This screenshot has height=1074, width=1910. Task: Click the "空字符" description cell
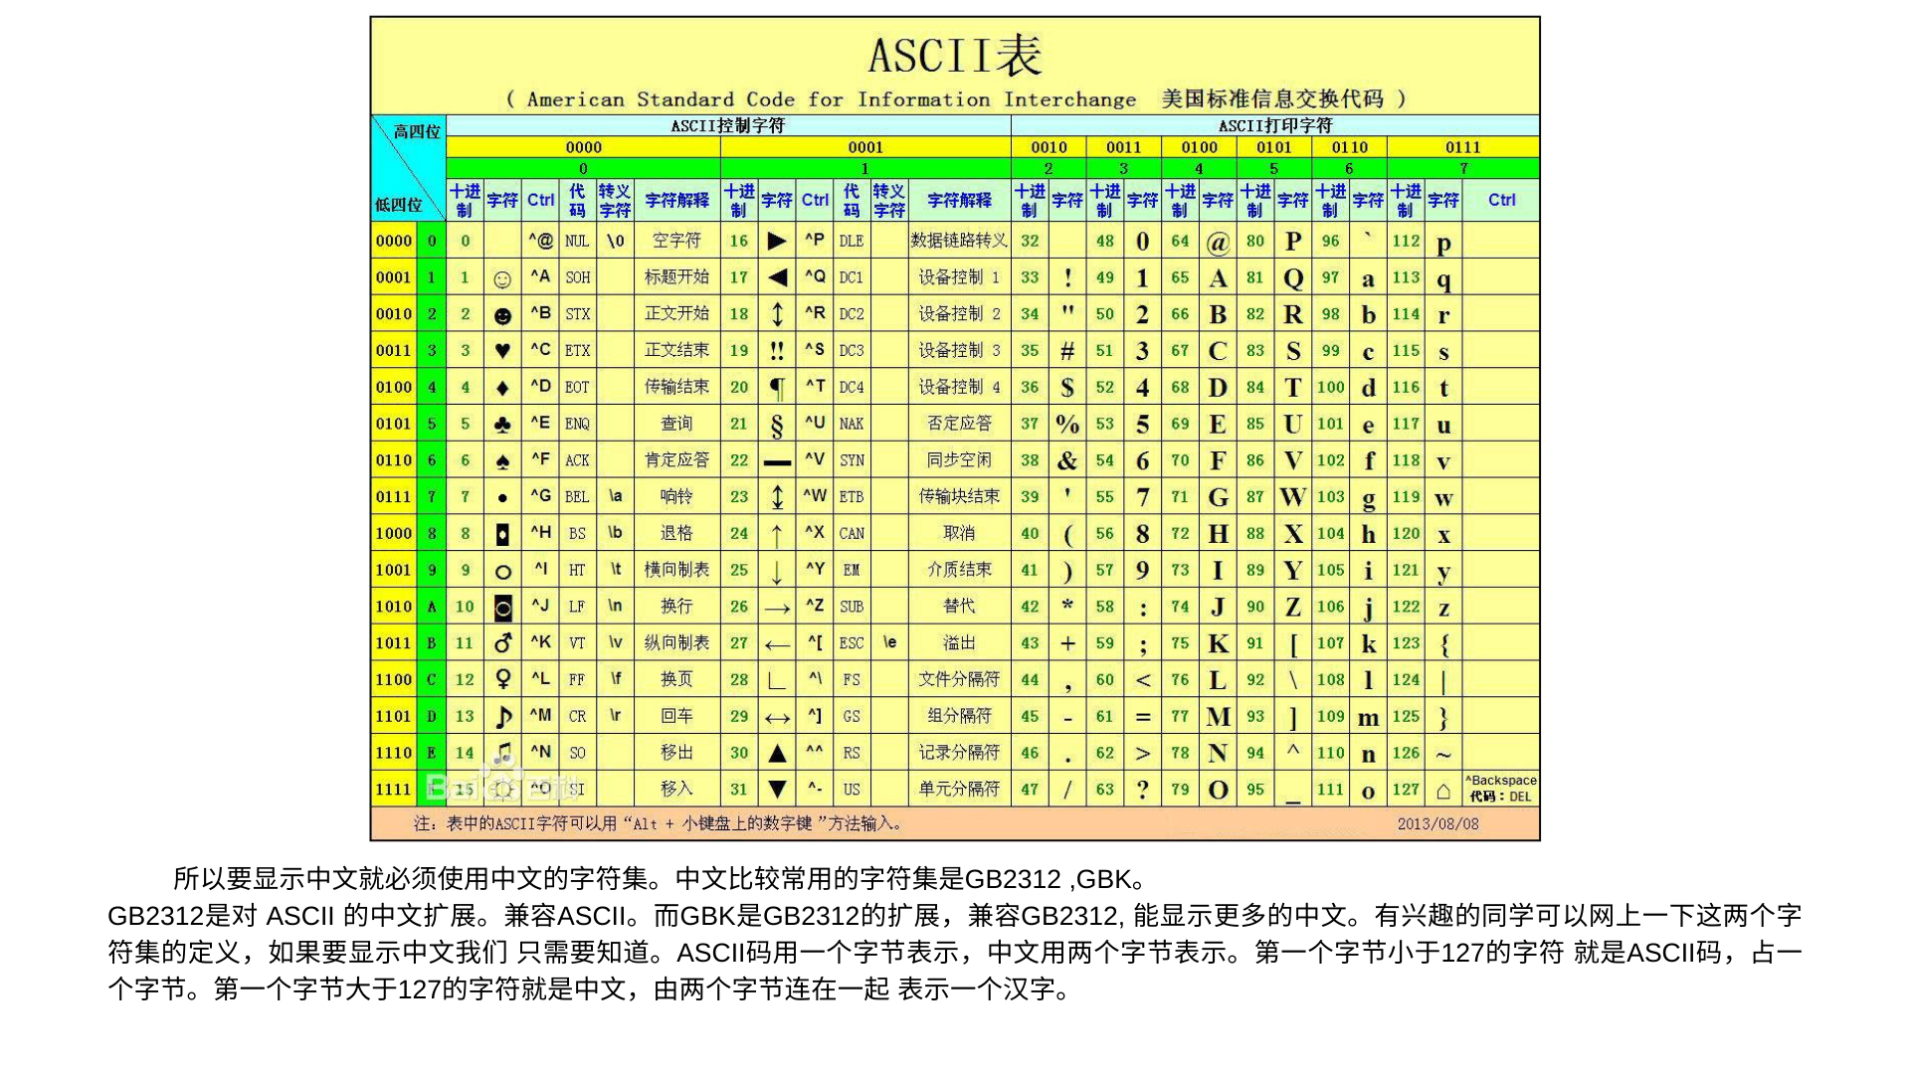click(x=676, y=241)
